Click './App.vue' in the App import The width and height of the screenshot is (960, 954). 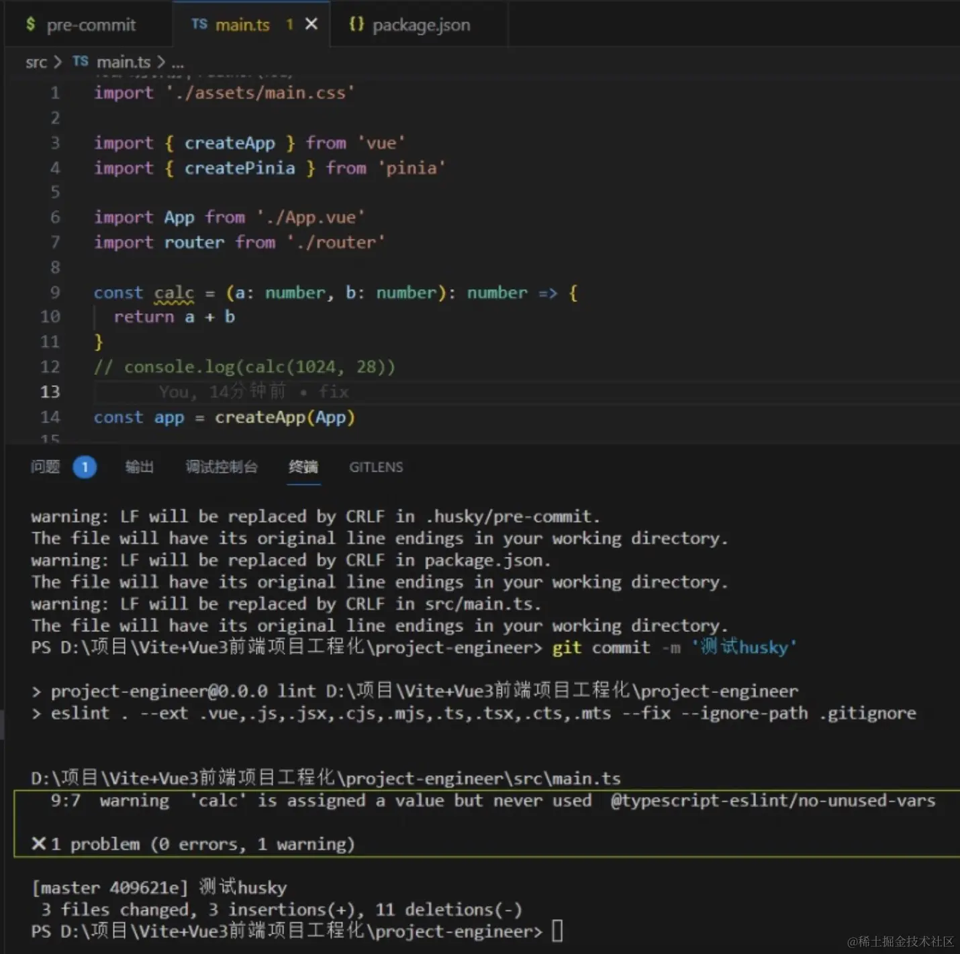(311, 217)
